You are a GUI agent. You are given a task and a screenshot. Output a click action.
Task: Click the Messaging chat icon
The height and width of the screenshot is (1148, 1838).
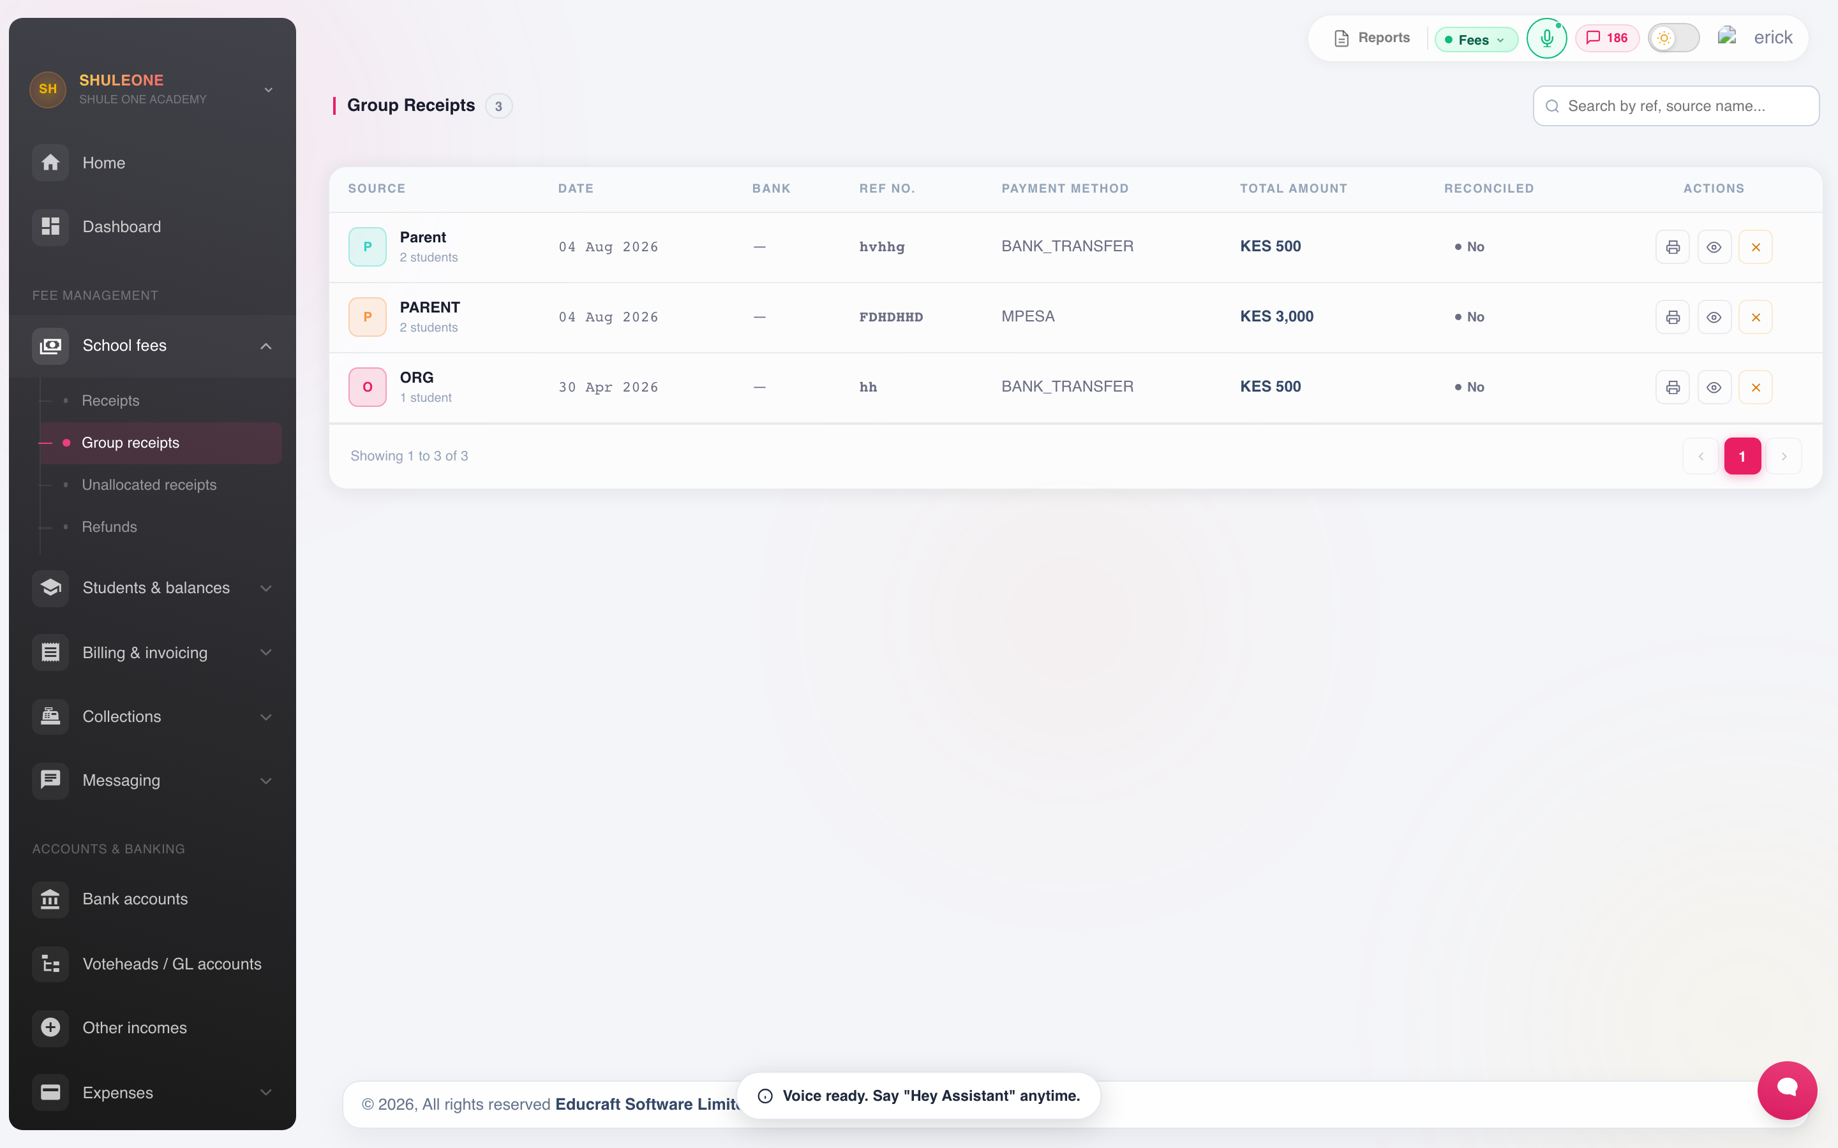50,780
